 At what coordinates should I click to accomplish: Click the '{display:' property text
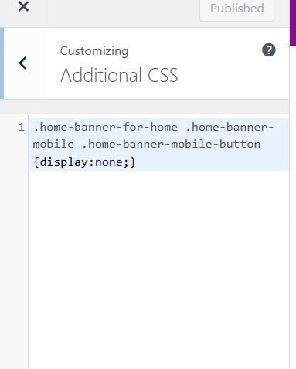click(x=64, y=162)
